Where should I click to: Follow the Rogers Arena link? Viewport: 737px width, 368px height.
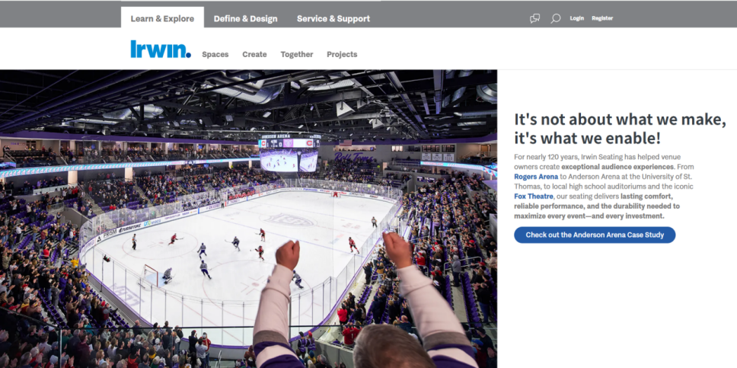(536, 177)
